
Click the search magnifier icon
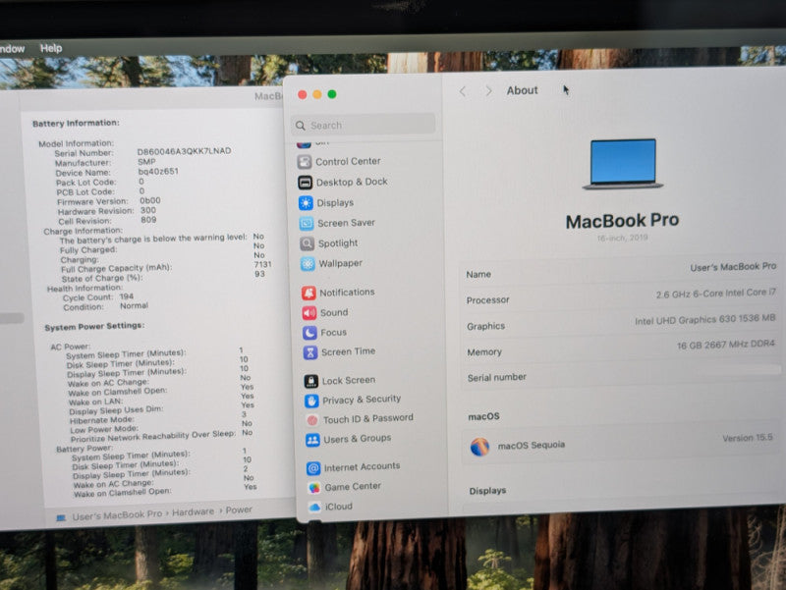pos(301,126)
